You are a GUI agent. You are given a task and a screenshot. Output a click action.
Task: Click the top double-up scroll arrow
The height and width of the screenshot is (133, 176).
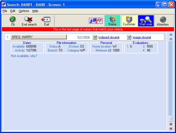pyautogui.click(x=171, y=35)
